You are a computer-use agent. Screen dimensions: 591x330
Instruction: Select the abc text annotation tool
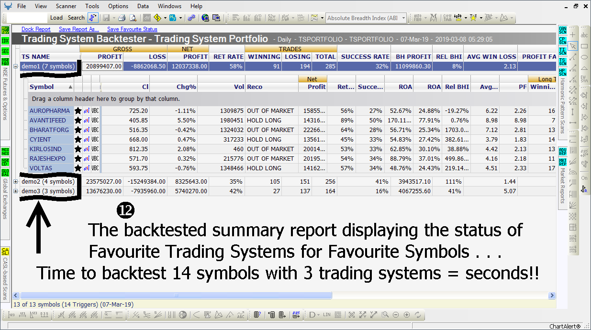pyautogui.click(x=584, y=35)
